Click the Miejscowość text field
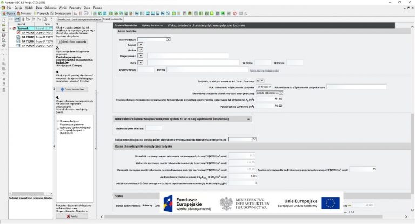The image size is (415, 224). click(x=188, y=55)
